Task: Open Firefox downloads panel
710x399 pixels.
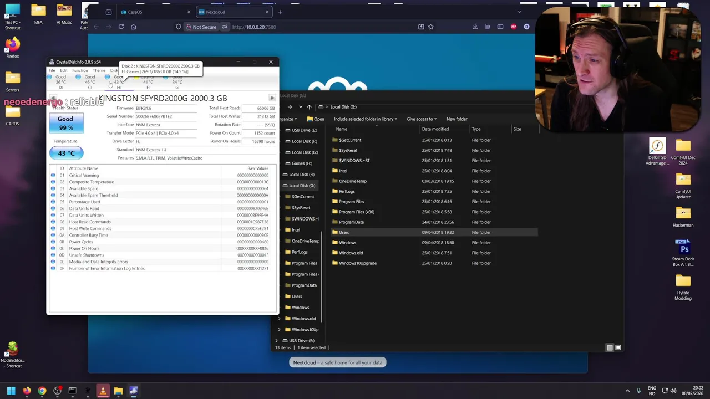Action: tap(475, 27)
